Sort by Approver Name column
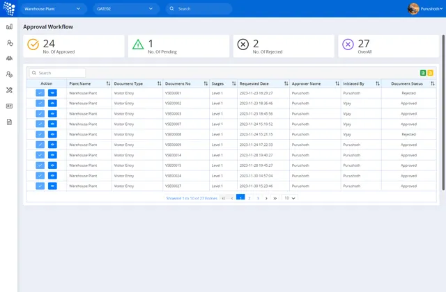The height and width of the screenshot is (292, 446). tap(337, 83)
